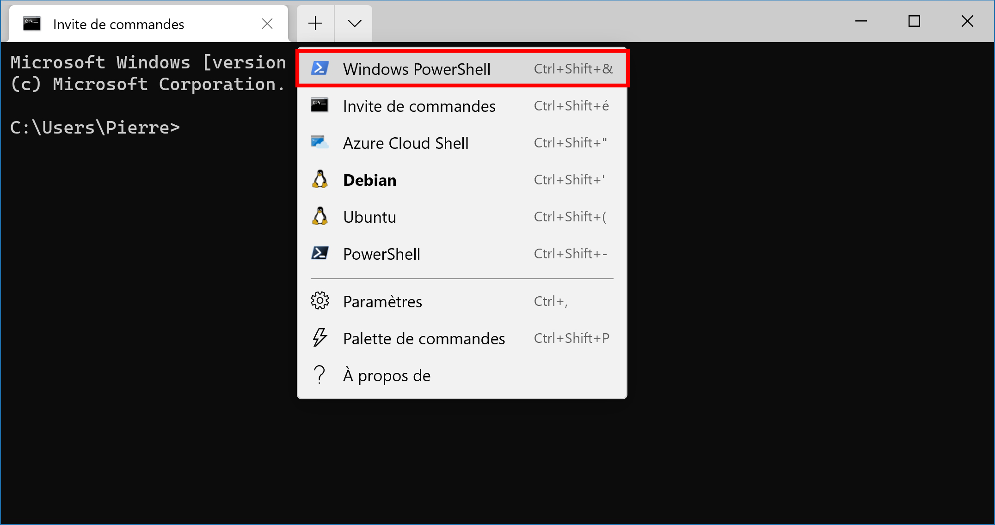The height and width of the screenshot is (525, 995).
Task: Click the Ctrl+Shift+& shortcut label
Action: (x=573, y=68)
